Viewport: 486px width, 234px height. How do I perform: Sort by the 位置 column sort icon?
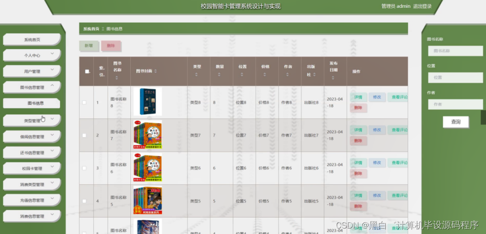pyautogui.click(x=242, y=75)
